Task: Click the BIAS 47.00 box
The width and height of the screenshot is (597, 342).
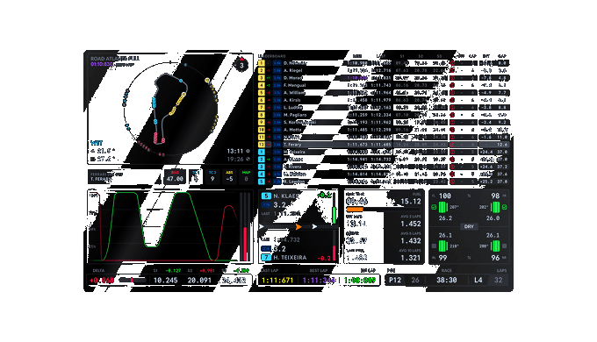Action: [175, 176]
